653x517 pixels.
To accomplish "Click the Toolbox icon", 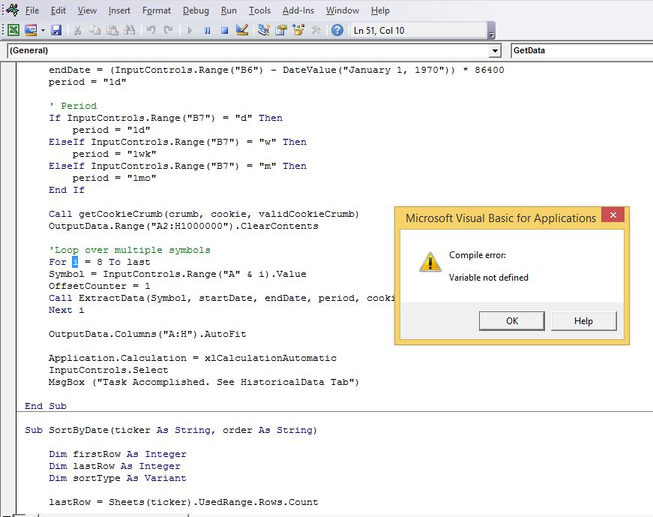I will [x=316, y=30].
